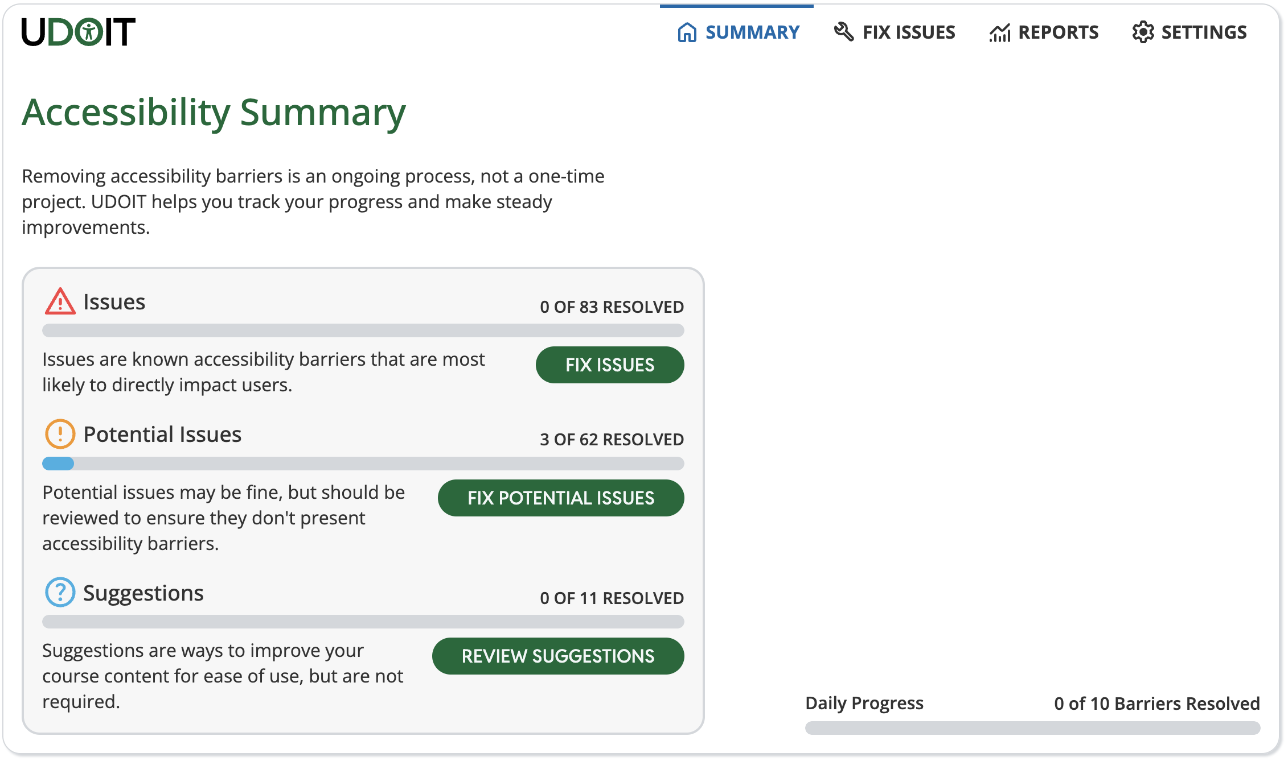Image resolution: width=1288 pixels, height=761 pixels.
Task: Click the Daily Progress label
Action: point(864,704)
